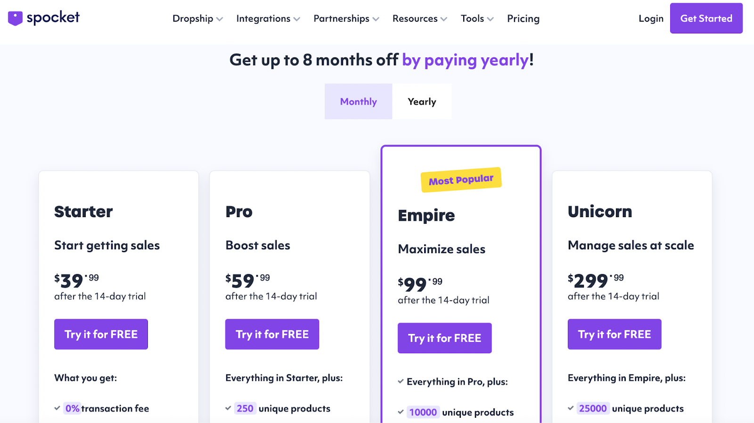754x423 pixels.
Task: Expand the Dropship menu
Action: tap(197, 18)
